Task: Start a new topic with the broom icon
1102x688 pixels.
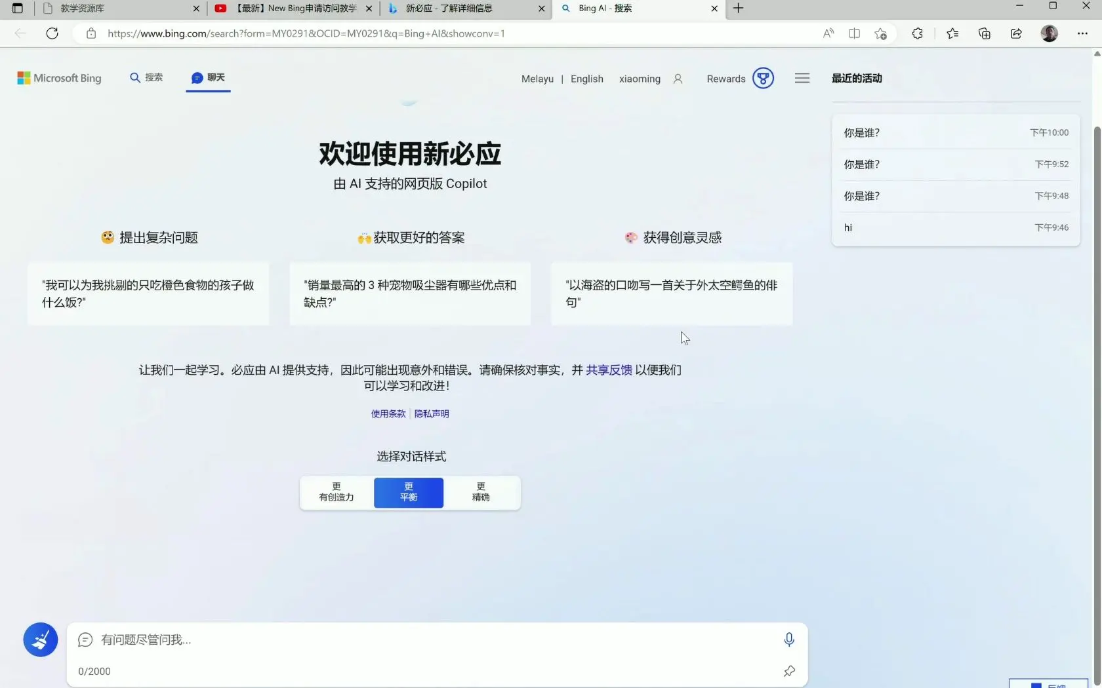Action: [40, 640]
